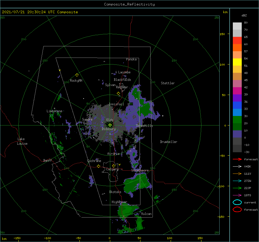Click the Blackfalds city label
This screenshot has width=259, height=242.
click(122, 80)
